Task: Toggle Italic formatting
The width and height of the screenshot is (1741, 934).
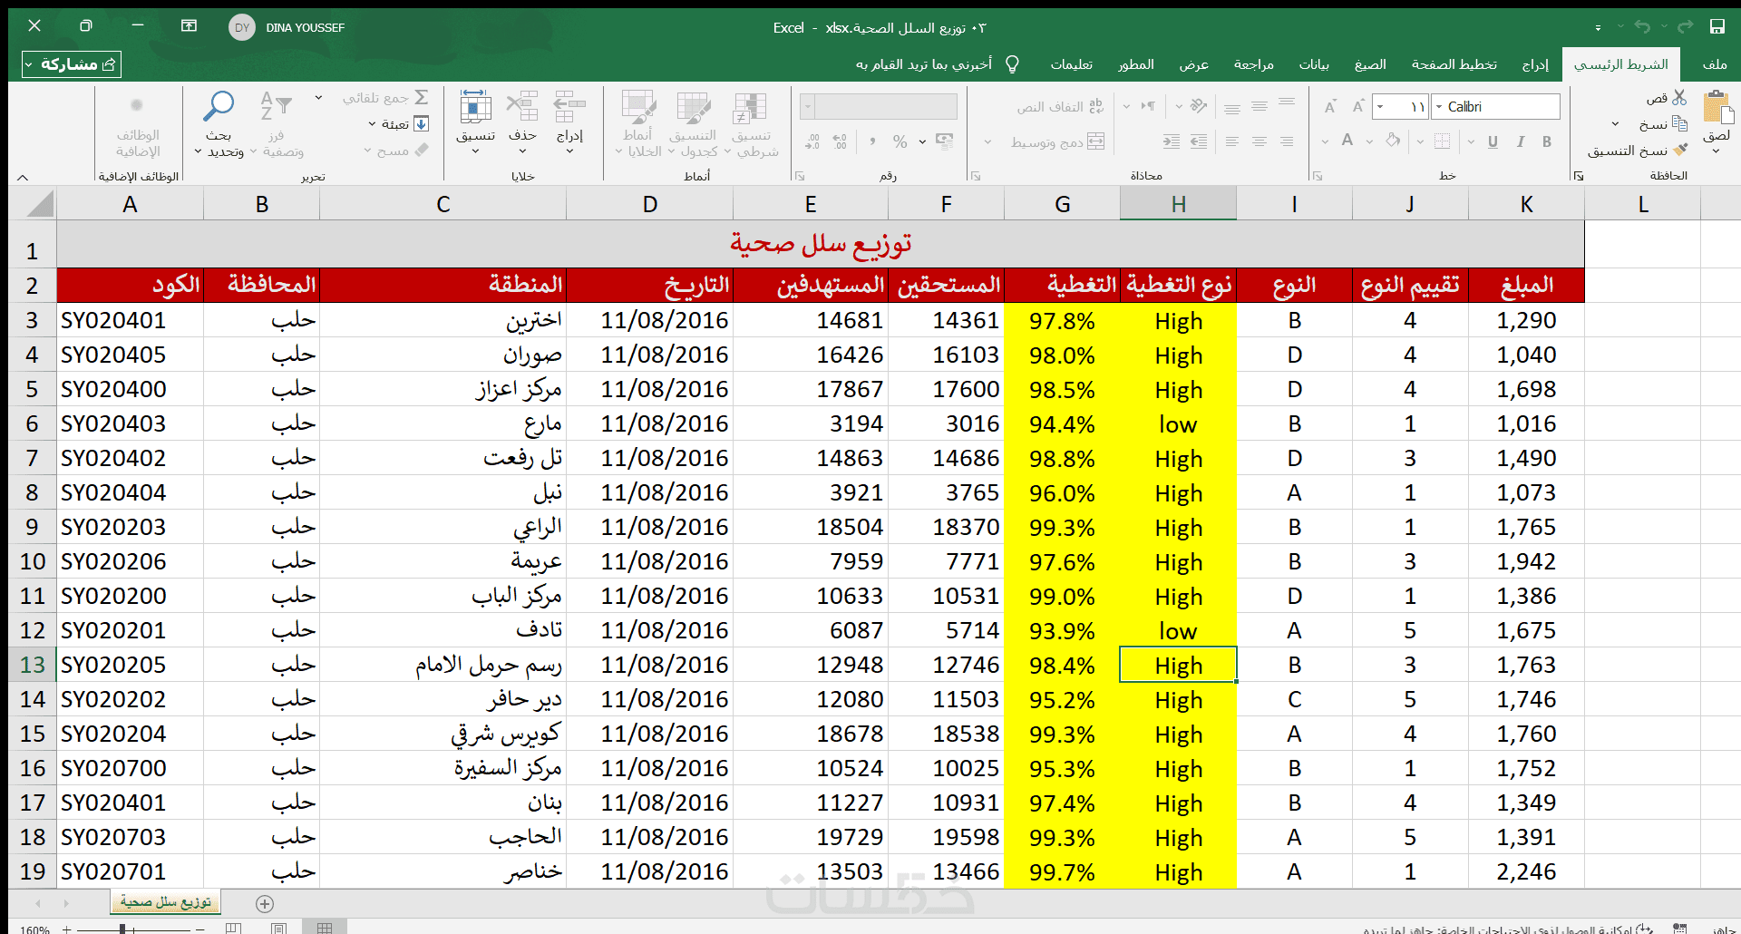Action: pyautogui.click(x=1520, y=141)
